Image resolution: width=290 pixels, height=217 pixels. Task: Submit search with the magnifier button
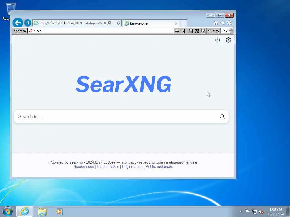222,117
